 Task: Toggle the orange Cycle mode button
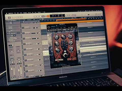(x=48, y=16)
